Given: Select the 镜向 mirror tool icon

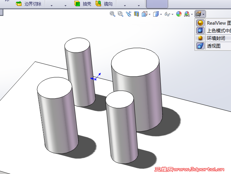Looking at the screenshot, I should (x=98, y=3).
